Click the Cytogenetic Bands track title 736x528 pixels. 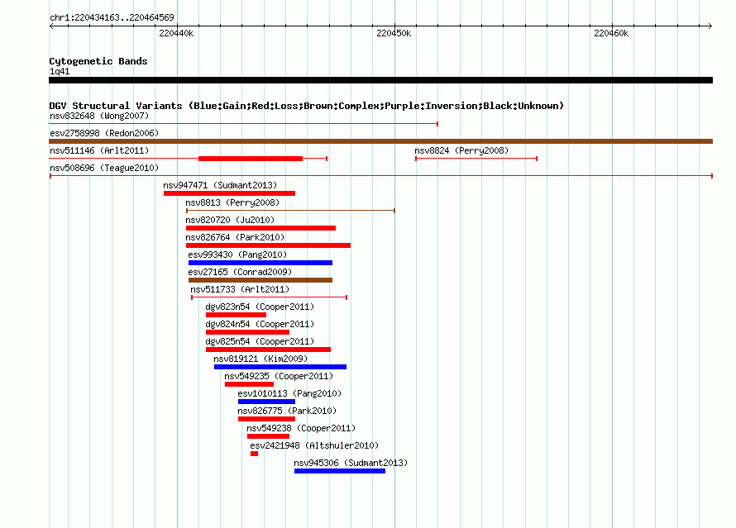point(98,61)
